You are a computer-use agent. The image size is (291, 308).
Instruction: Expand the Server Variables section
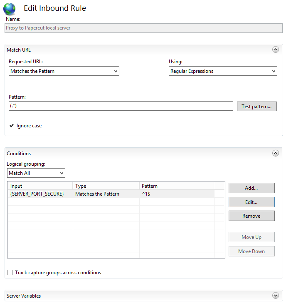[x=275, y=296]
